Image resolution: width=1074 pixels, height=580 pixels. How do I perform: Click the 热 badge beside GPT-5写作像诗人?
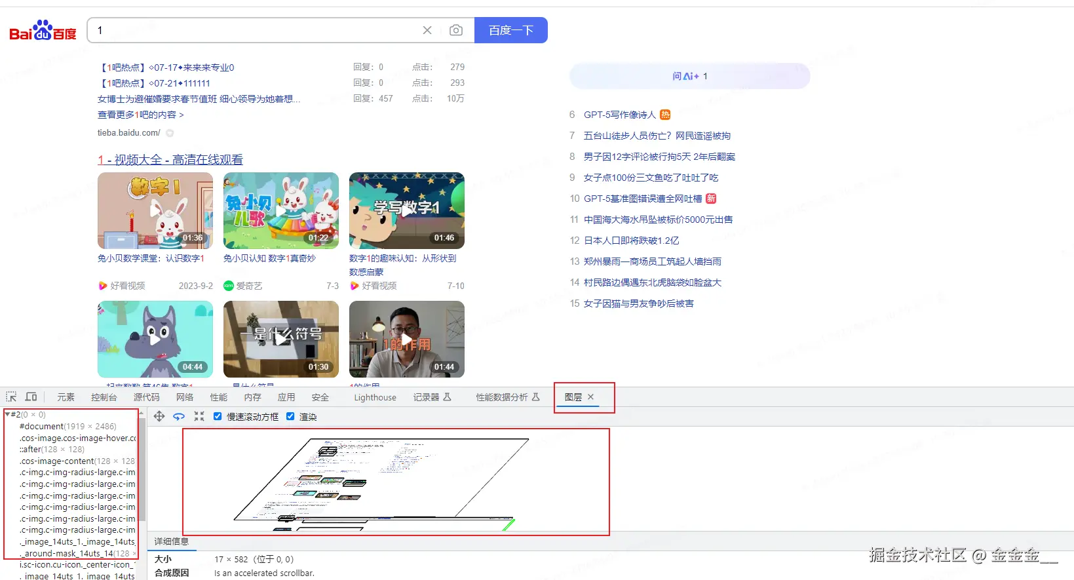click(665, 115)
